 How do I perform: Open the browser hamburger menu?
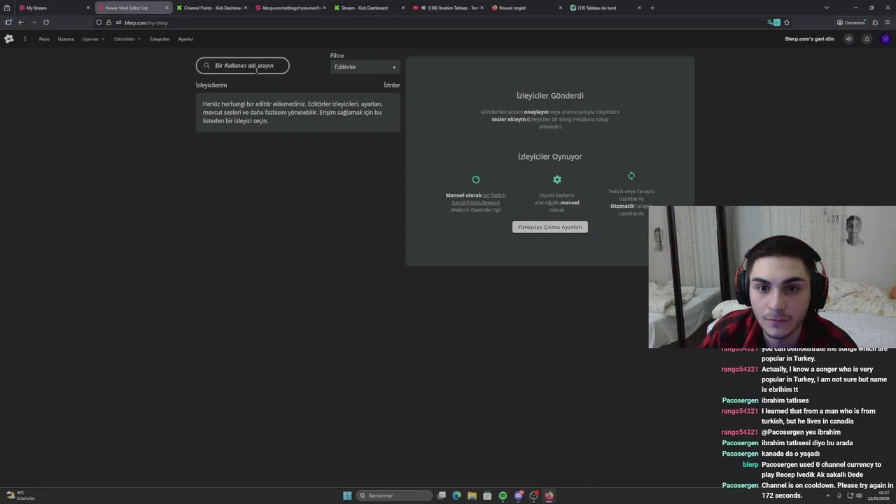point(888,22)
